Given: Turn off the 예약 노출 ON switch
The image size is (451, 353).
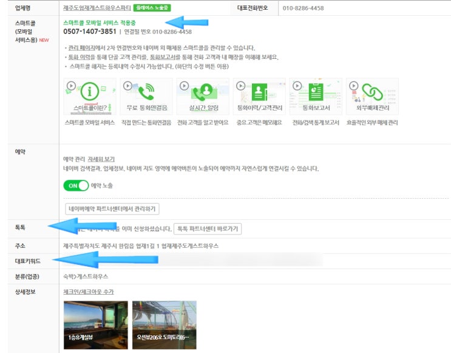Looking at the screenshot, I should (76, 186).
